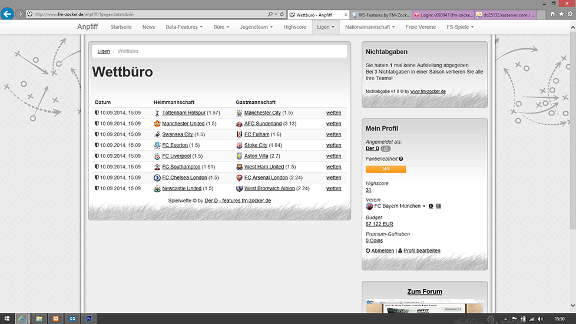
Task: Click the info icon next to FC Bayern München
Action: coord(431,206)
